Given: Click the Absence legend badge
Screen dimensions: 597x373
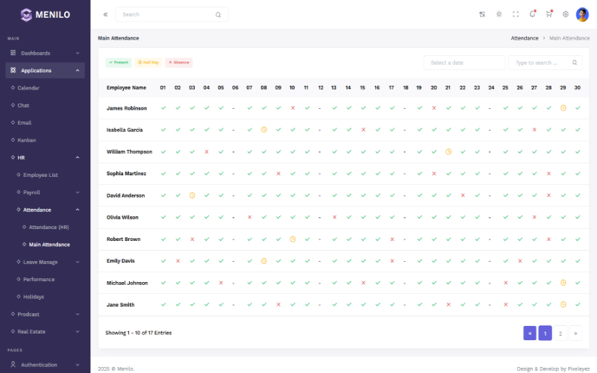Looking at the screenshot, I should [178, 63].
